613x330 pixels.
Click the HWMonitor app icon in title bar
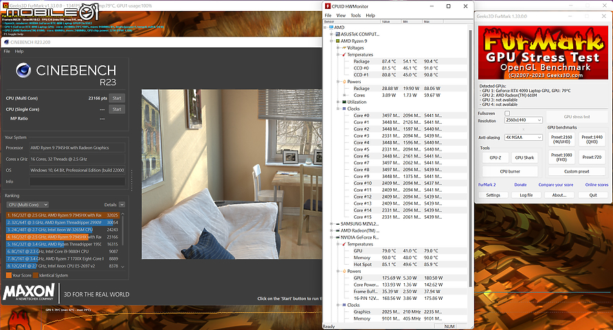tap(328, 6)
